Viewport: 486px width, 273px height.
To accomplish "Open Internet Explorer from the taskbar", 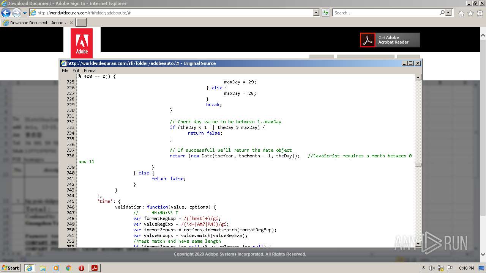I will point(29,268).
